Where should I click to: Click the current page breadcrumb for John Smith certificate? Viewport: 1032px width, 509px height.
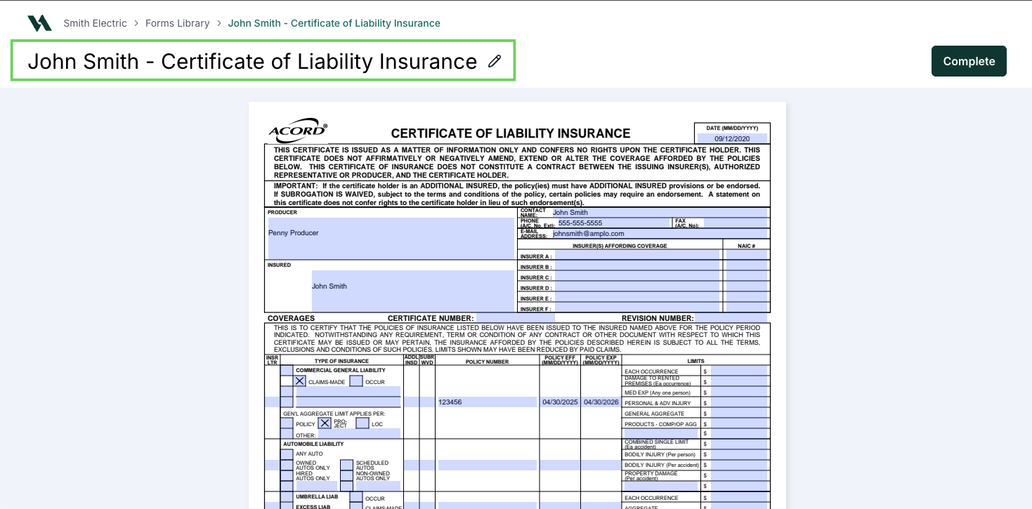pyautogui.click(x=334, y=23)
